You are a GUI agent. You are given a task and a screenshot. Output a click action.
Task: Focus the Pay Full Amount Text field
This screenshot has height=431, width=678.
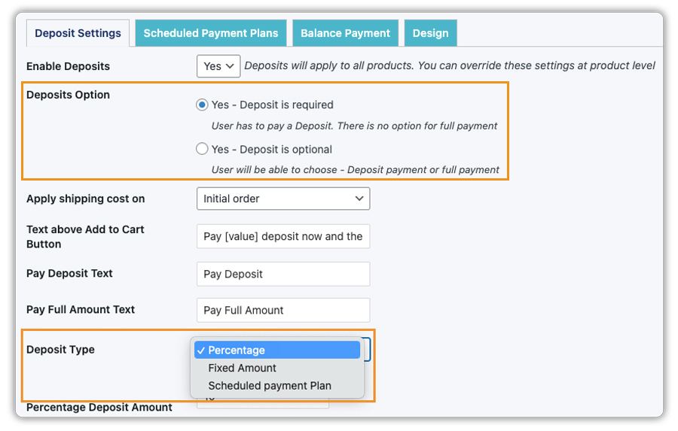[x=282, y=310]
